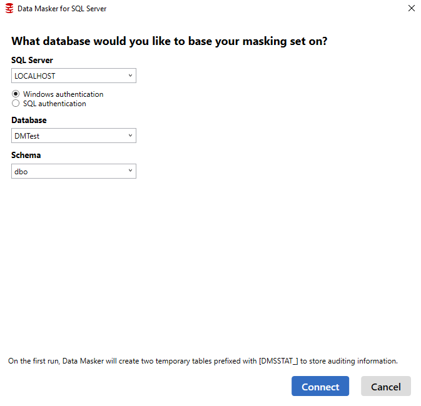Click the DMSSTAT_ auditing information note
Screen dimensions: 421x406
click(203, 361)
